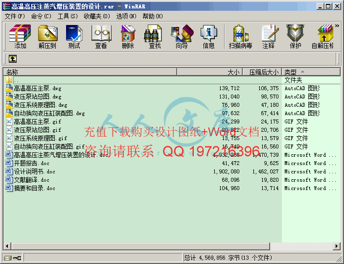Screen dimensions: 344x264
Task: Click the key icon in status bar
Action: tap(17, 258)
